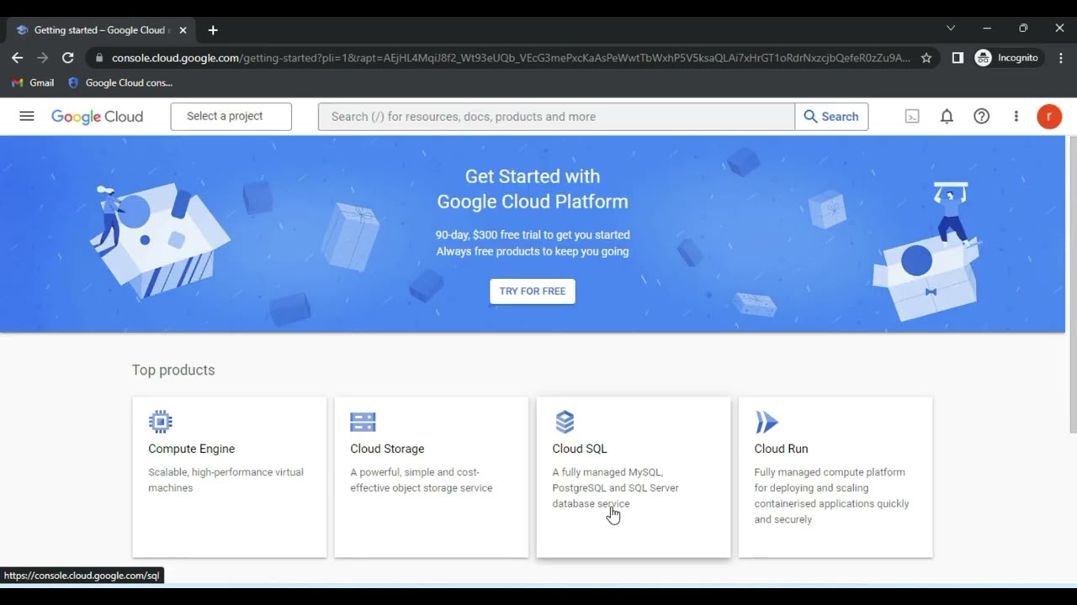This screenshot has height=605, width=1077.
Task: Open the hamburger navigation menu
Action: tap(27, 116)
